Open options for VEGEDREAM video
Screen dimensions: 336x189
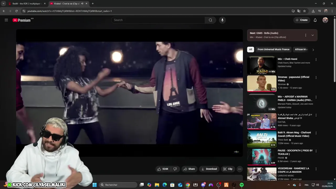coord(316,169)
